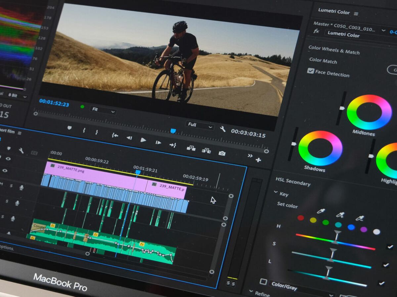Viewport: 397px width, 297px height.
Task: Show more transport buttons via double chevron
Action: click(250, 156)
